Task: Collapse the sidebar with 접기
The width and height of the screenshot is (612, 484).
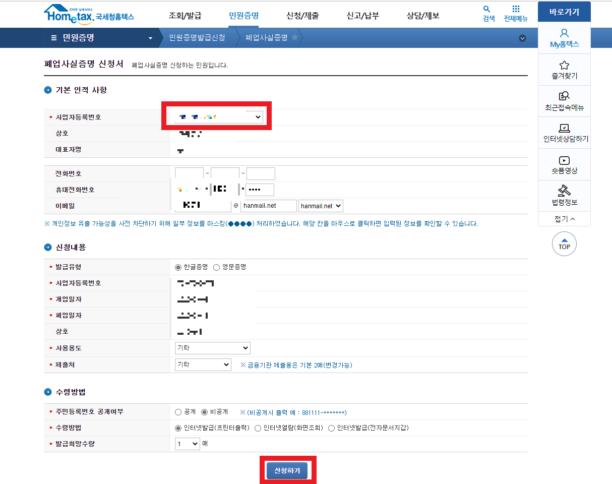Action: point(564,219)
